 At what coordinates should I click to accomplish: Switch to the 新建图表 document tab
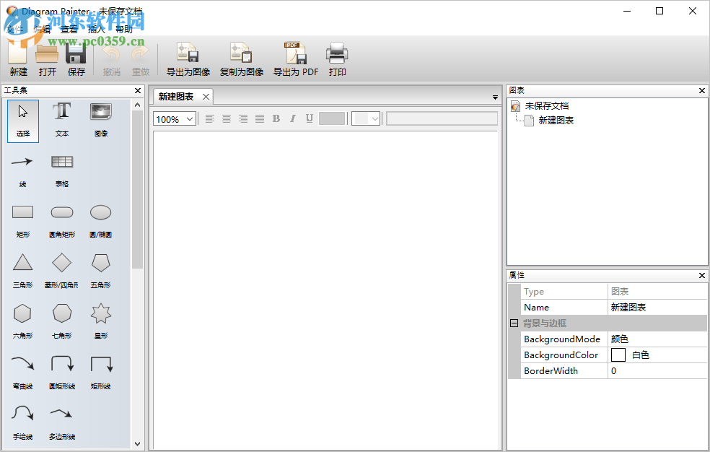point(177,95)
